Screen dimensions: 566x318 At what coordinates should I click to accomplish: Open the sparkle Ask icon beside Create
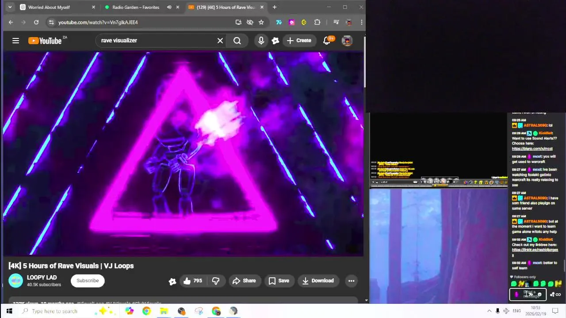pyautogui.click(x=275, y=41)
